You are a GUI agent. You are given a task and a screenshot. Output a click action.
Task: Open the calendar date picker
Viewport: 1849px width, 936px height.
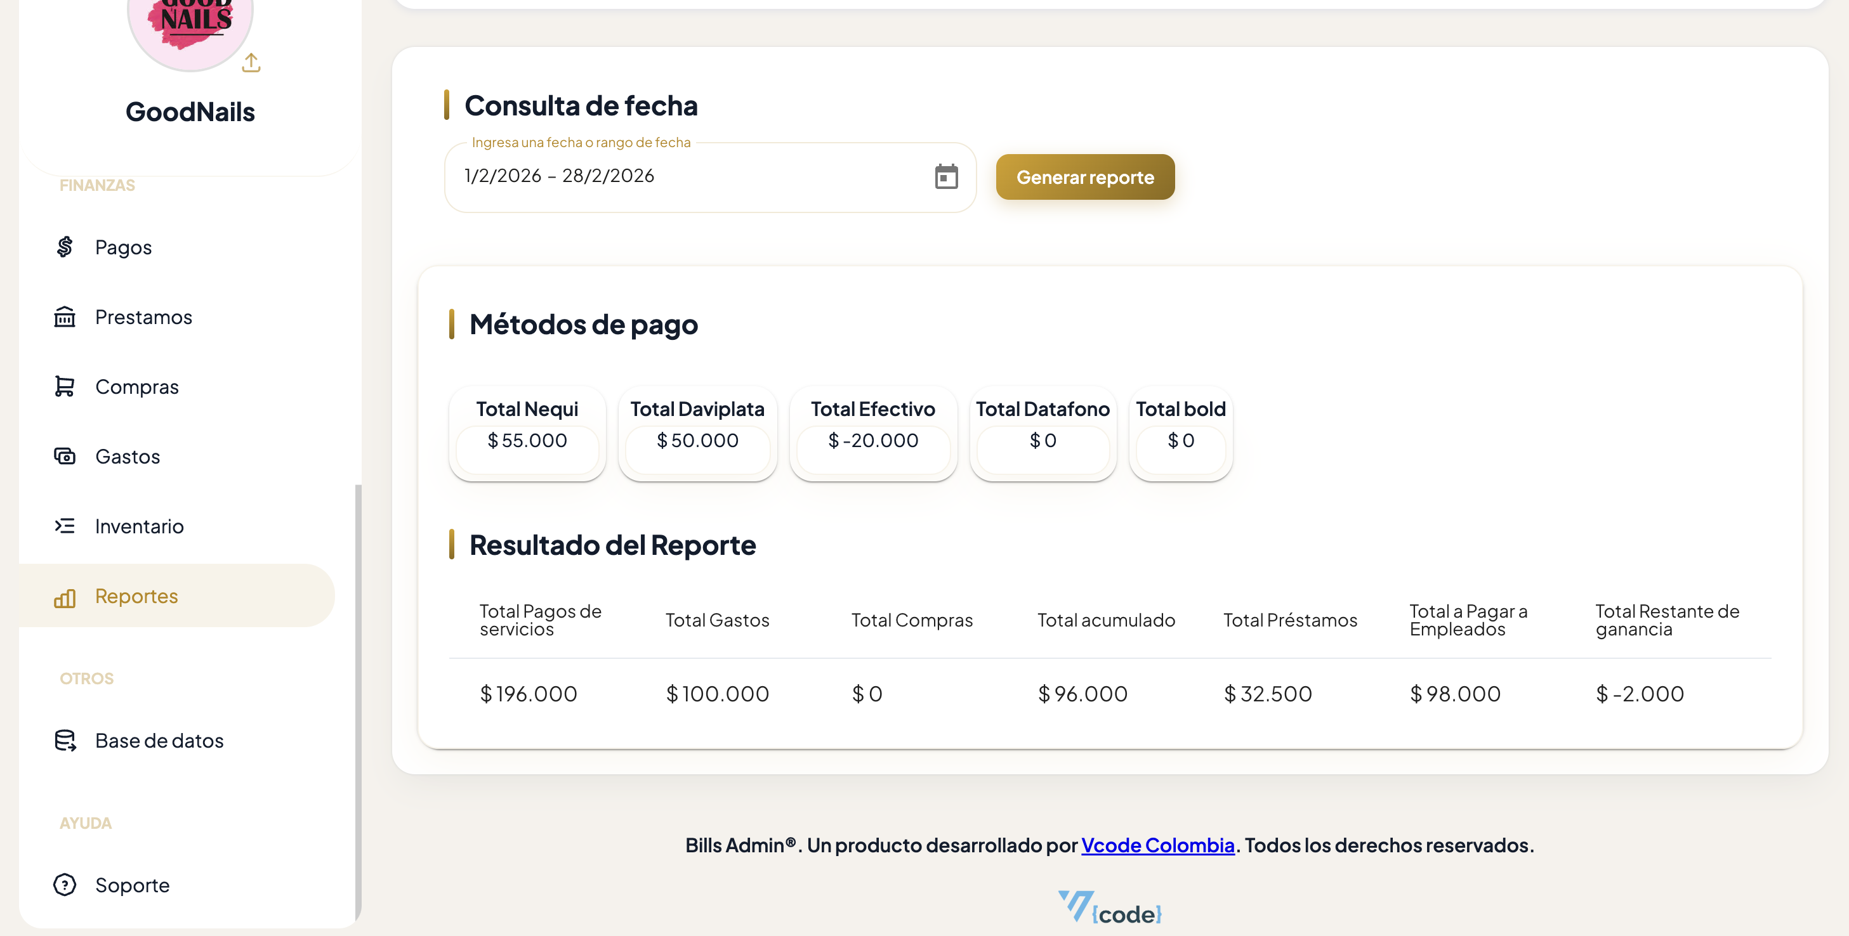[946, 176]
